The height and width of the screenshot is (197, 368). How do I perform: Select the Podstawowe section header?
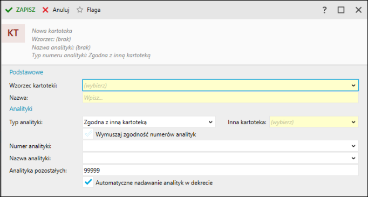pos(26,72)
